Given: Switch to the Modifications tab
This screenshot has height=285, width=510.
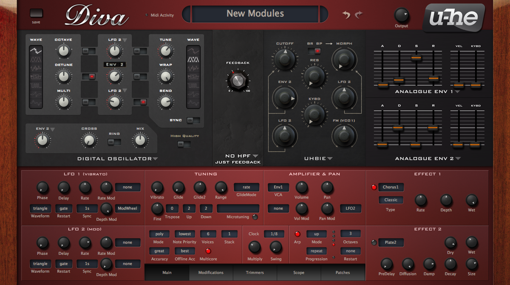Looking at the screenshot, I should pos(211,273).
